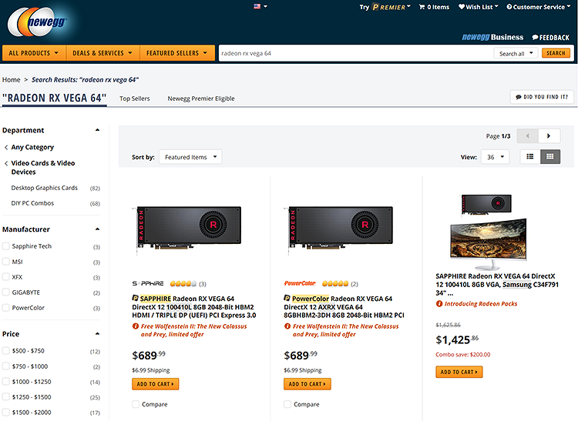Screen dimensions: 578x421
Task: Add $1,425.86 combo to cart
Action: tap(459, 372)
